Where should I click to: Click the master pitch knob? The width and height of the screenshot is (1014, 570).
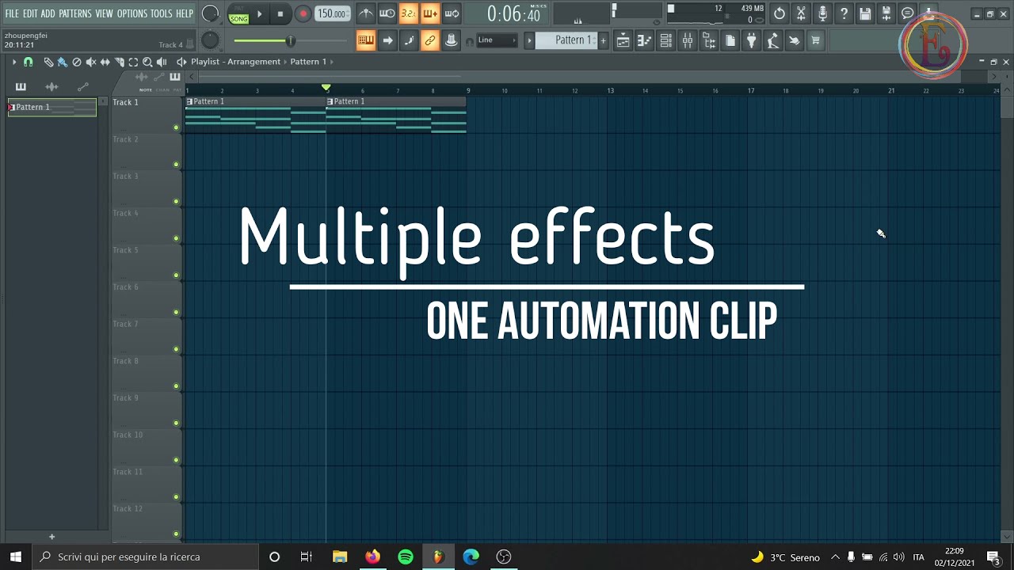point(210,40)
